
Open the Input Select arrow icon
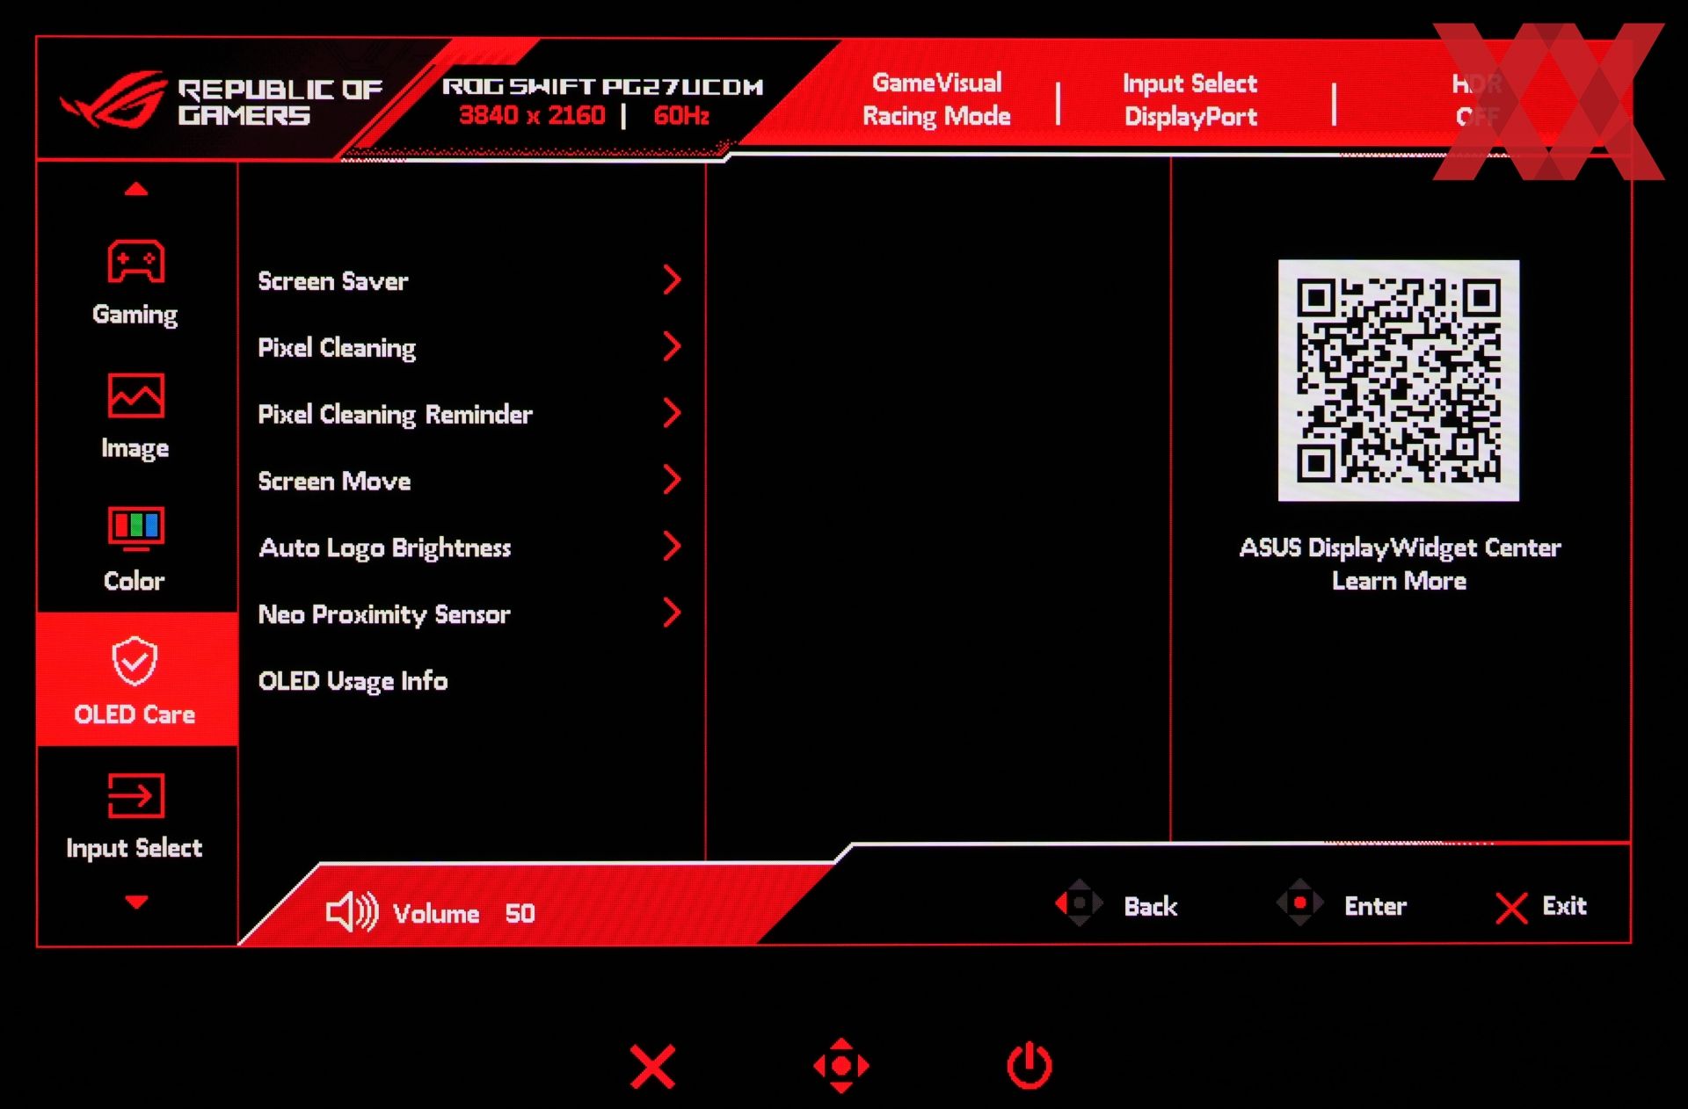coord(135,795)
